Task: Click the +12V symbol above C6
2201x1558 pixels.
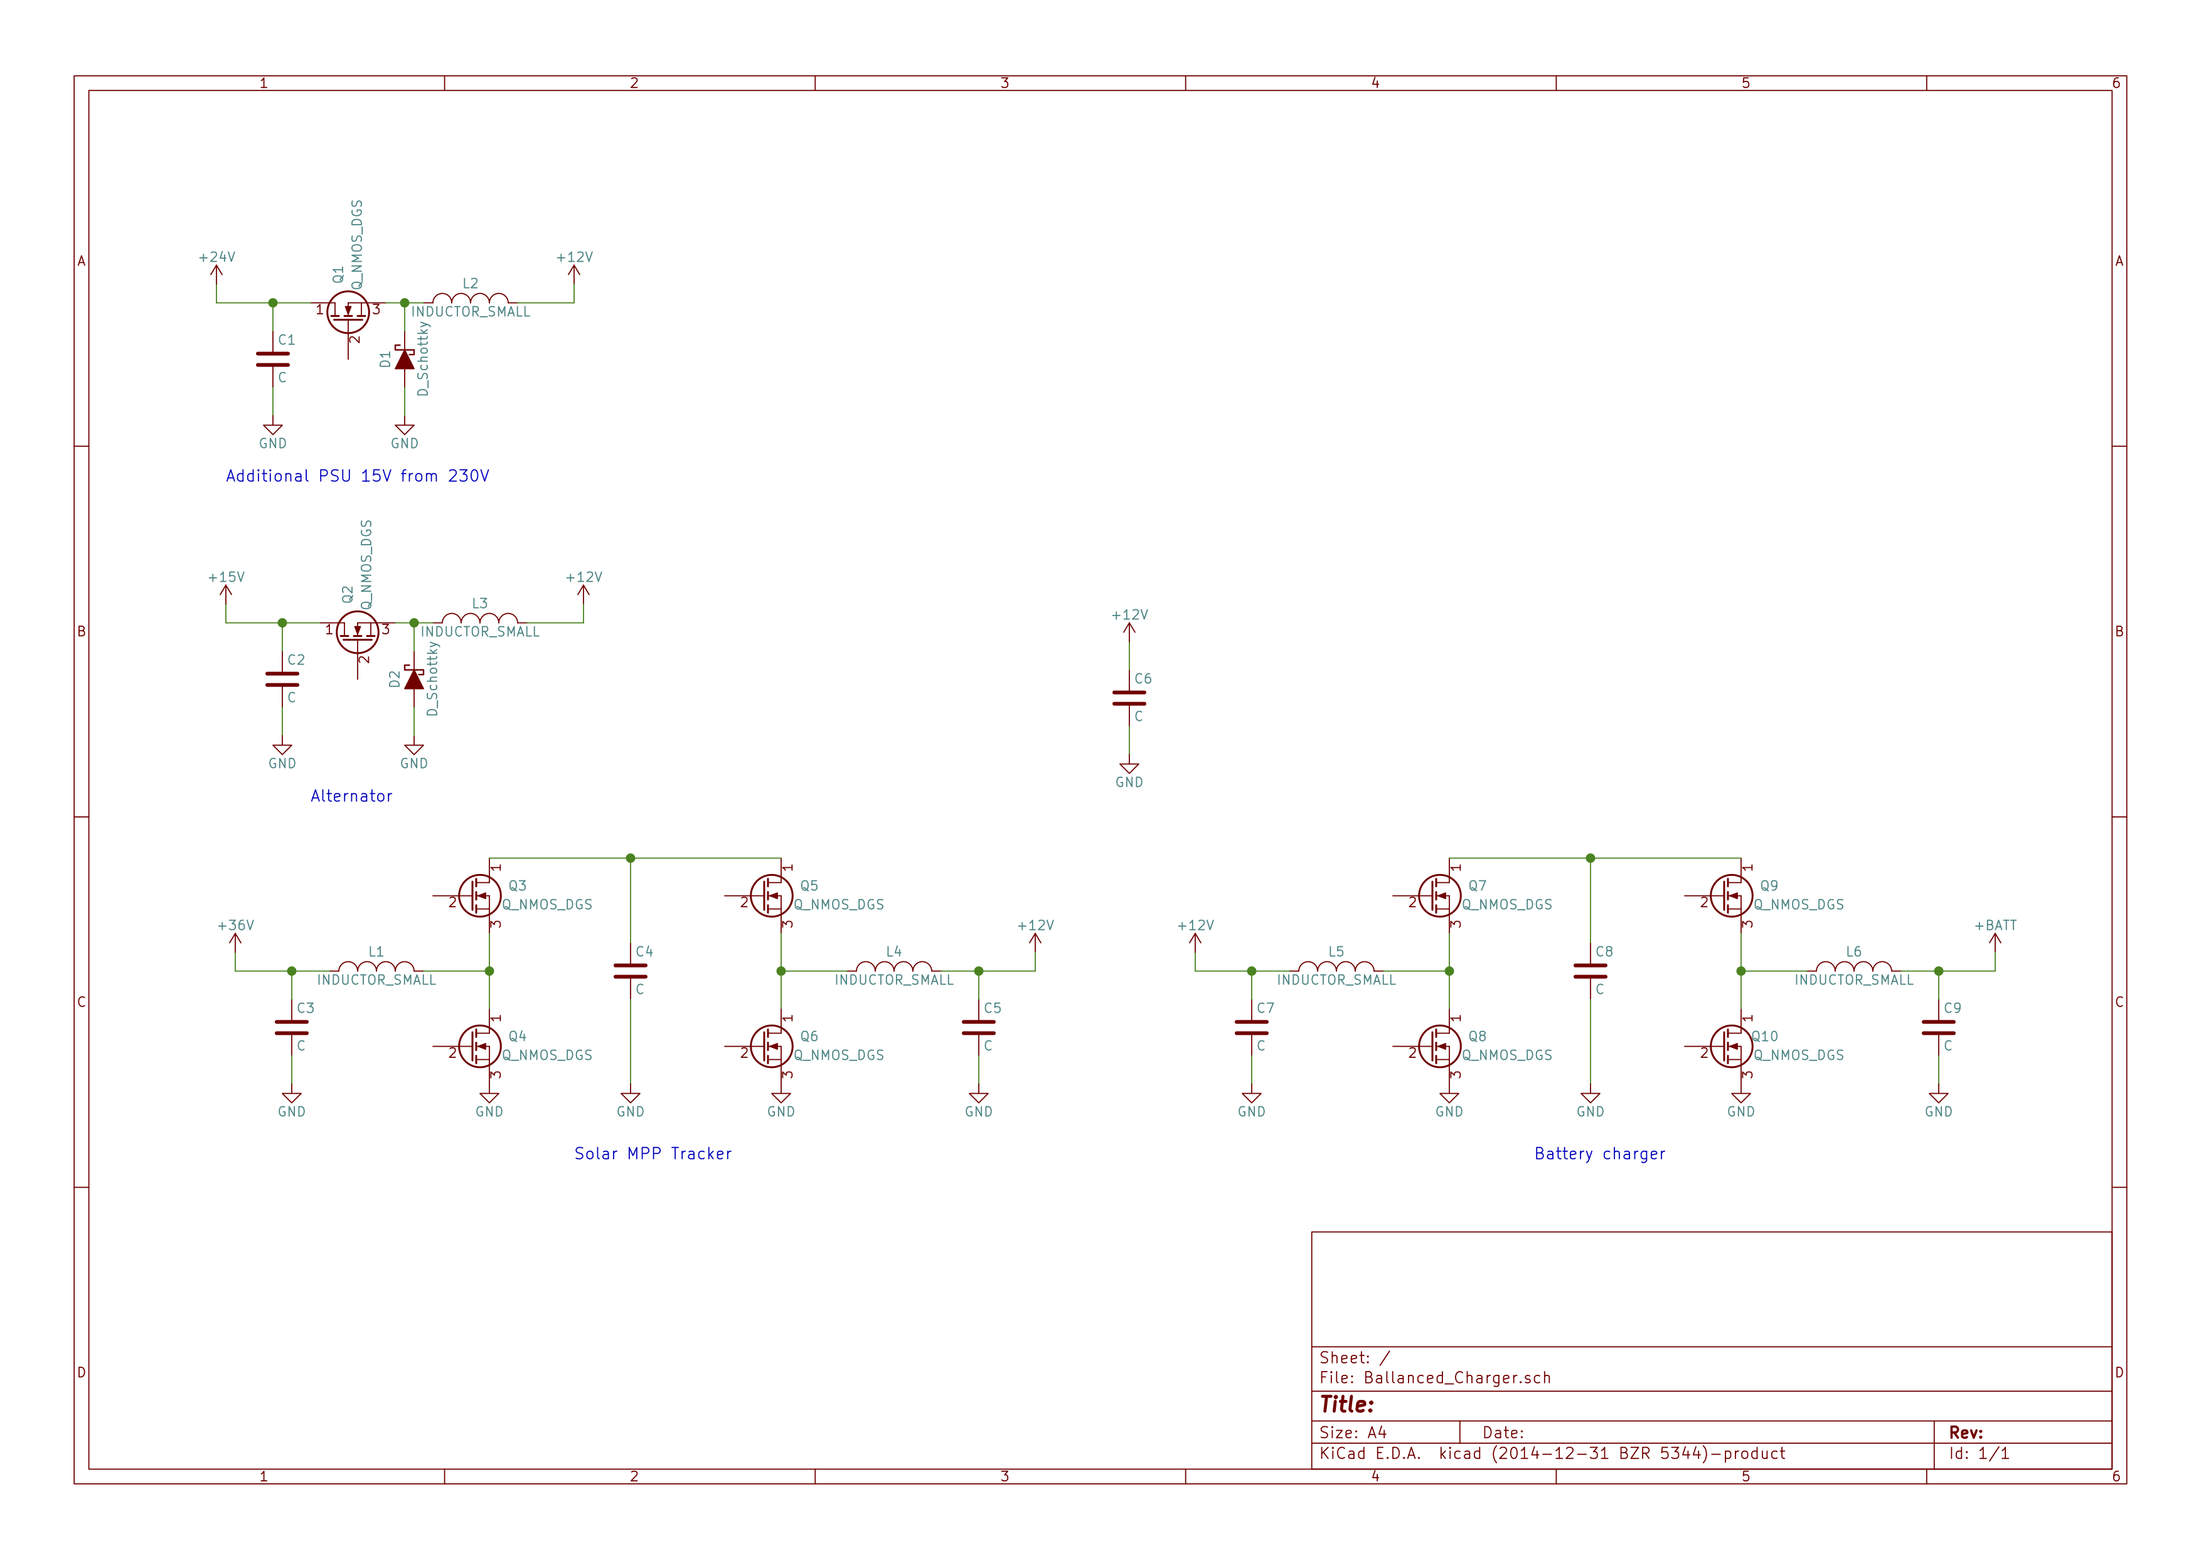Action: pyautogui.click(x=1129, y=626)
